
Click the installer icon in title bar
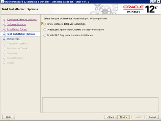2,2
